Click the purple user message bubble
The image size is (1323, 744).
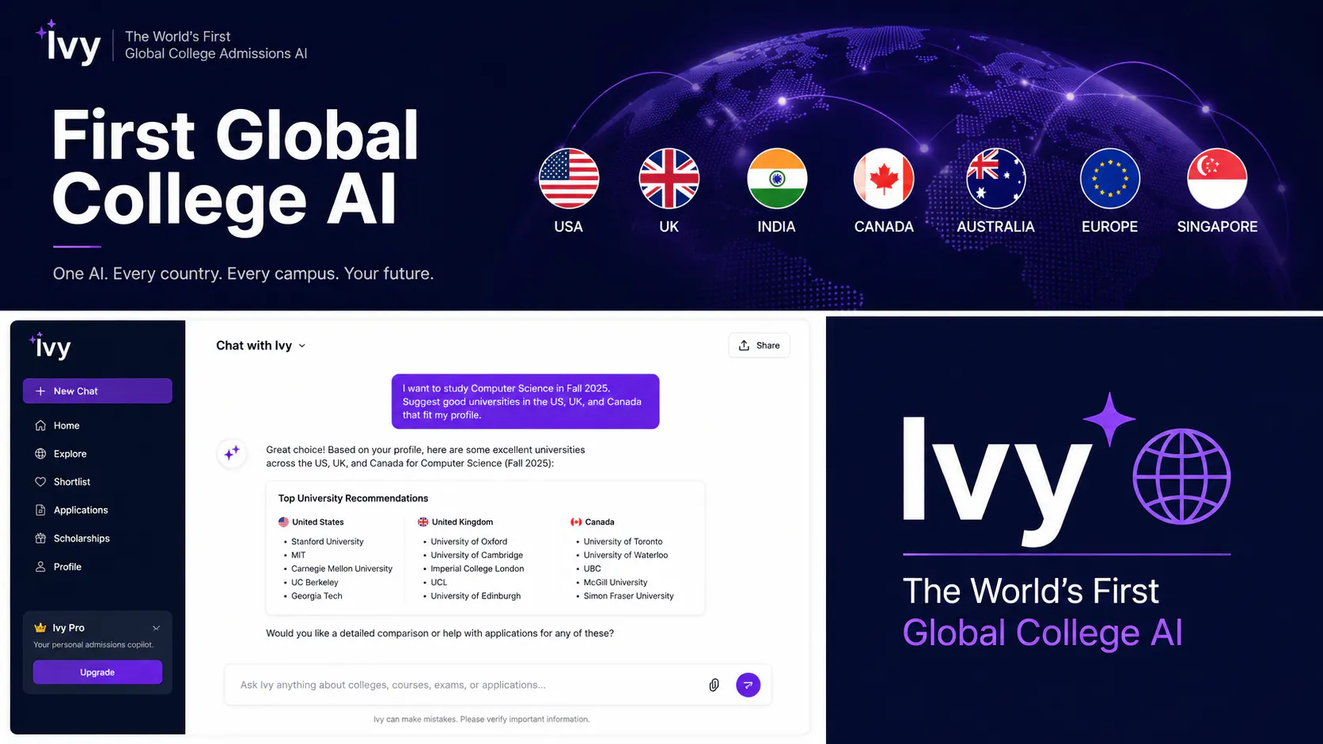coord(525,402)
